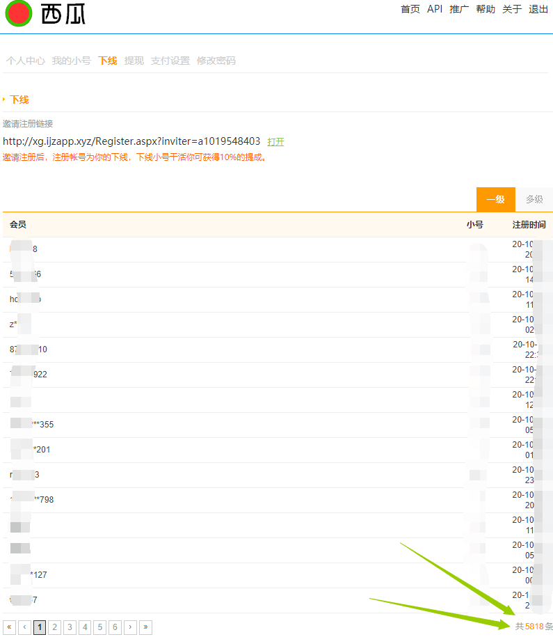The width and height of the screenshot is (553, 637).
Task: Switch to 提现 withdrawal tab
Action: click(134, 61)
